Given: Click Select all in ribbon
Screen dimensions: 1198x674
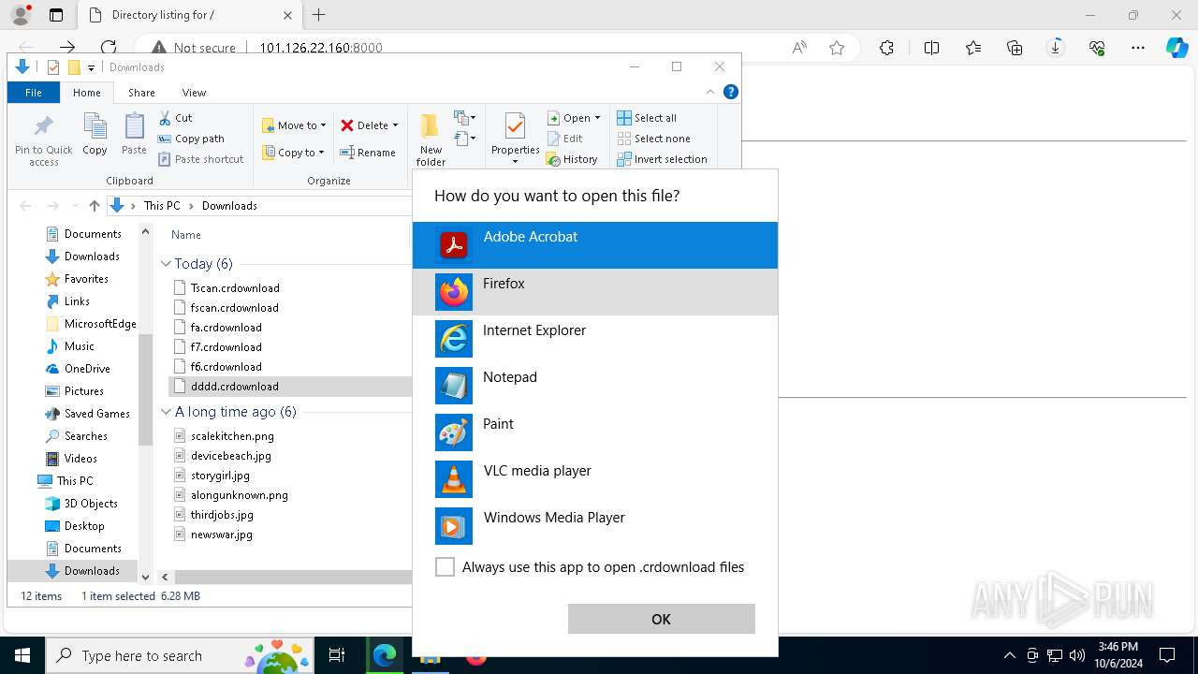Looking at the screenshot, I should (647, 118).
